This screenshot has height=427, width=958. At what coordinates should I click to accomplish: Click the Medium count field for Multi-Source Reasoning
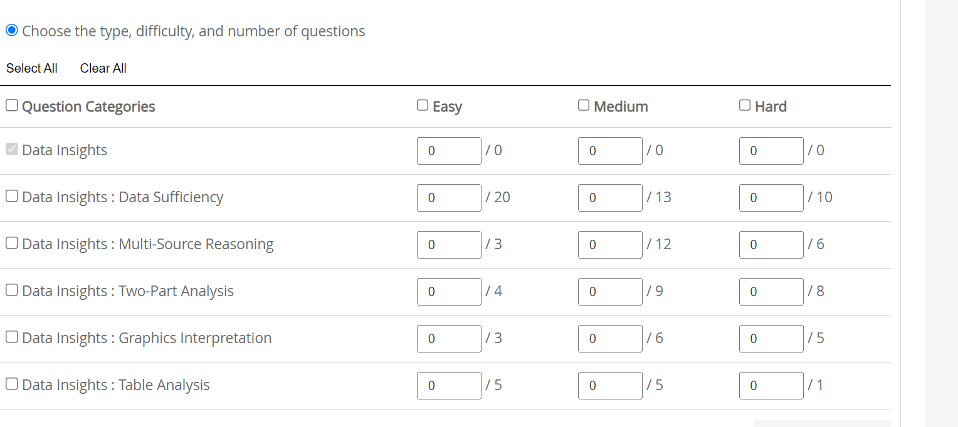pos(610,244)
